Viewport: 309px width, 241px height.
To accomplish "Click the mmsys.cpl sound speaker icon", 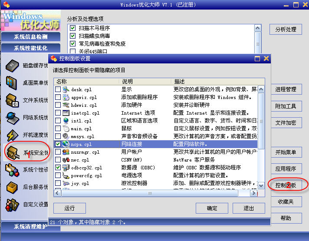I will click(66, 136).
